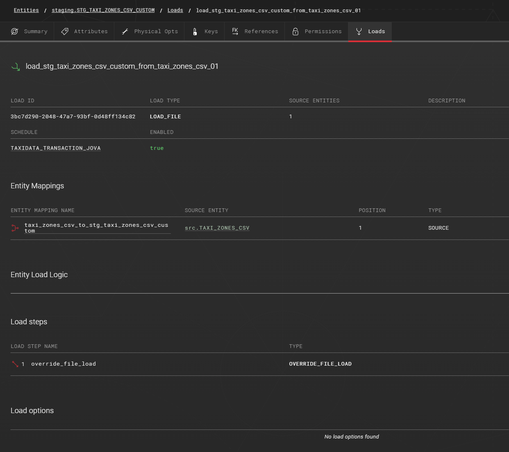The height and width of the screenshot is (452, 509).
Task: Open source entity src.TAXI_ZONES_CSV
Action: point(217,228)
